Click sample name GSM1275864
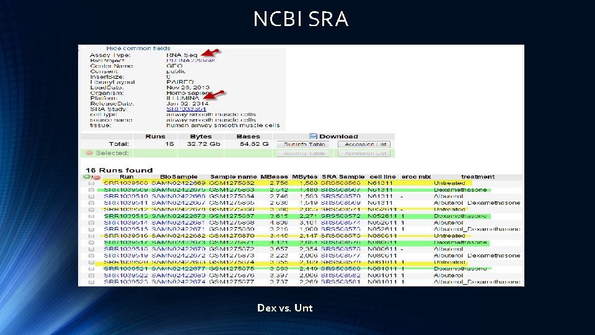The image size is (595, 335). (x=231, y=197)
